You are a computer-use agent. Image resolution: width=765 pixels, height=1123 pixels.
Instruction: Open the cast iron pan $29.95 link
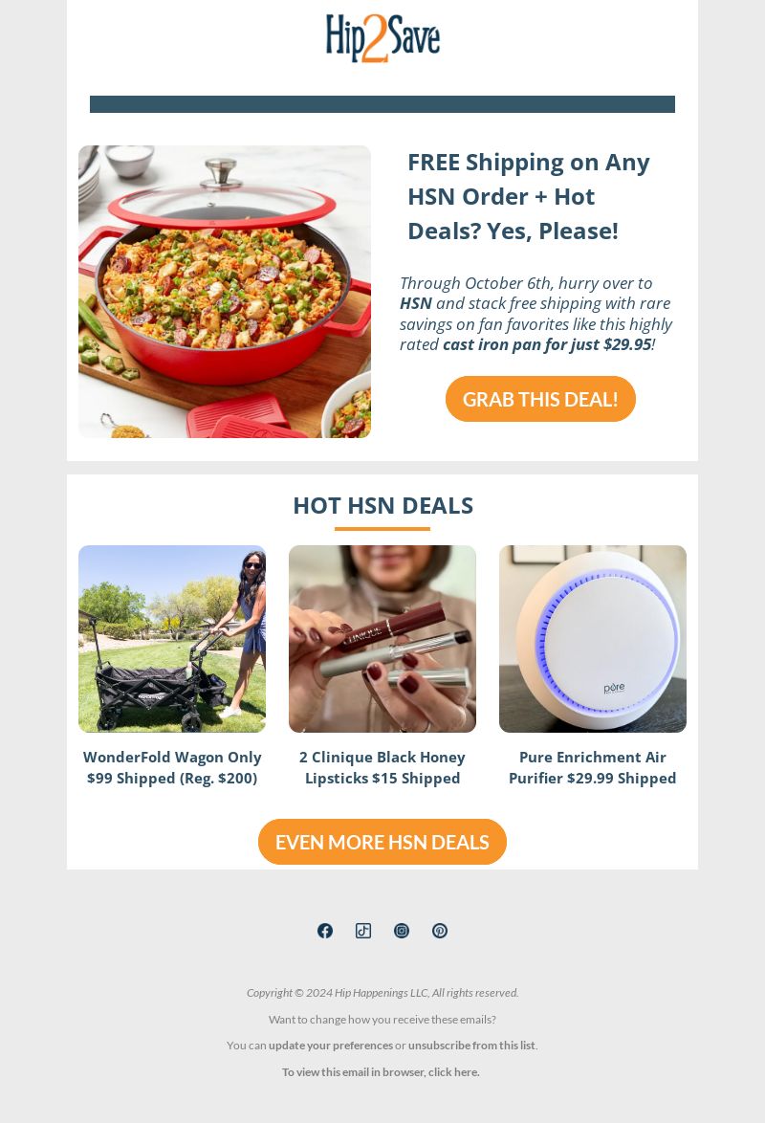click(547, 344)
